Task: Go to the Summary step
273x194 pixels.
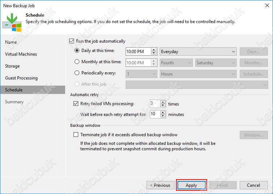Action: pyautogui.click(x=14, y=102)
